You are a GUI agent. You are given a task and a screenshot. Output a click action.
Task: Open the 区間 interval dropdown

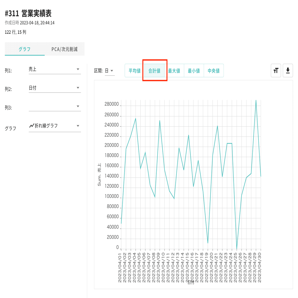pos(110,71)
